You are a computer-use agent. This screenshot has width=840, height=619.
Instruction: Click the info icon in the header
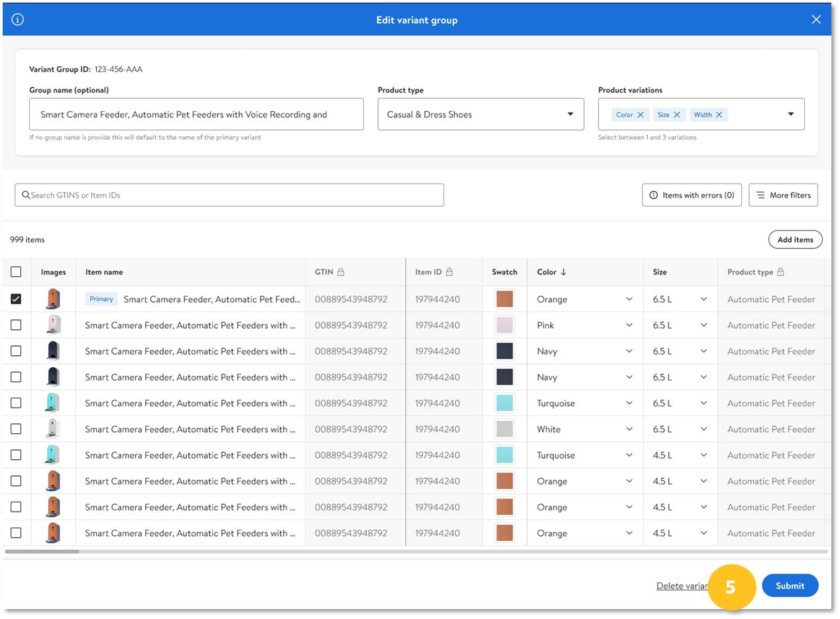(18, 20)
